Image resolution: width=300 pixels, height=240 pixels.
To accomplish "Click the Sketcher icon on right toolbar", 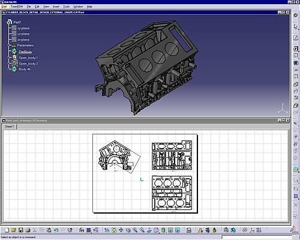I will click(x=296, y=38).
